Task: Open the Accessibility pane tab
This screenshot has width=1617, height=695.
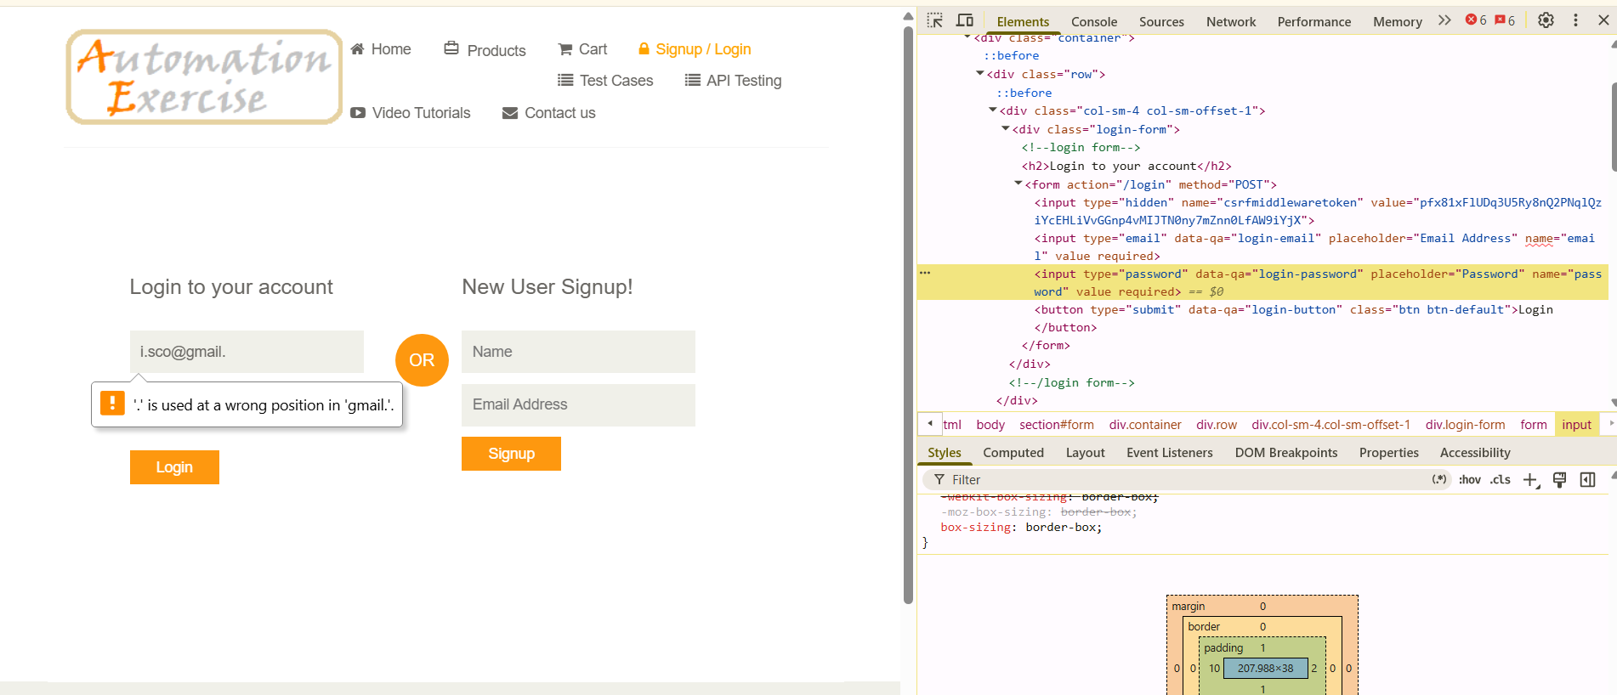Action: [1475, 453]
